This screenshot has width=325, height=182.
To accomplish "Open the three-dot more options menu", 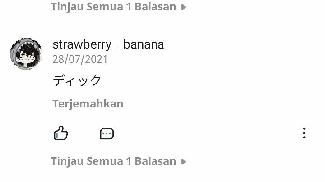I will coord(304,133).
